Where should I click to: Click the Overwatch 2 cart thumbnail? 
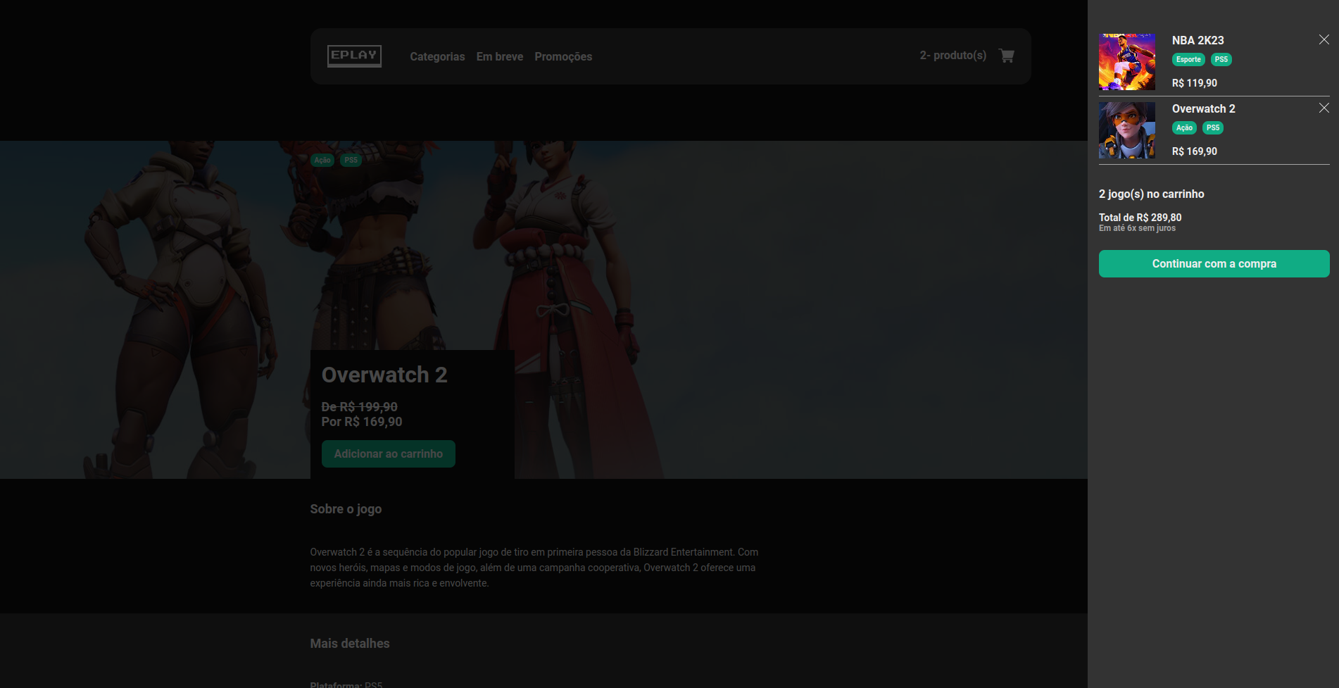[1126, 130]
